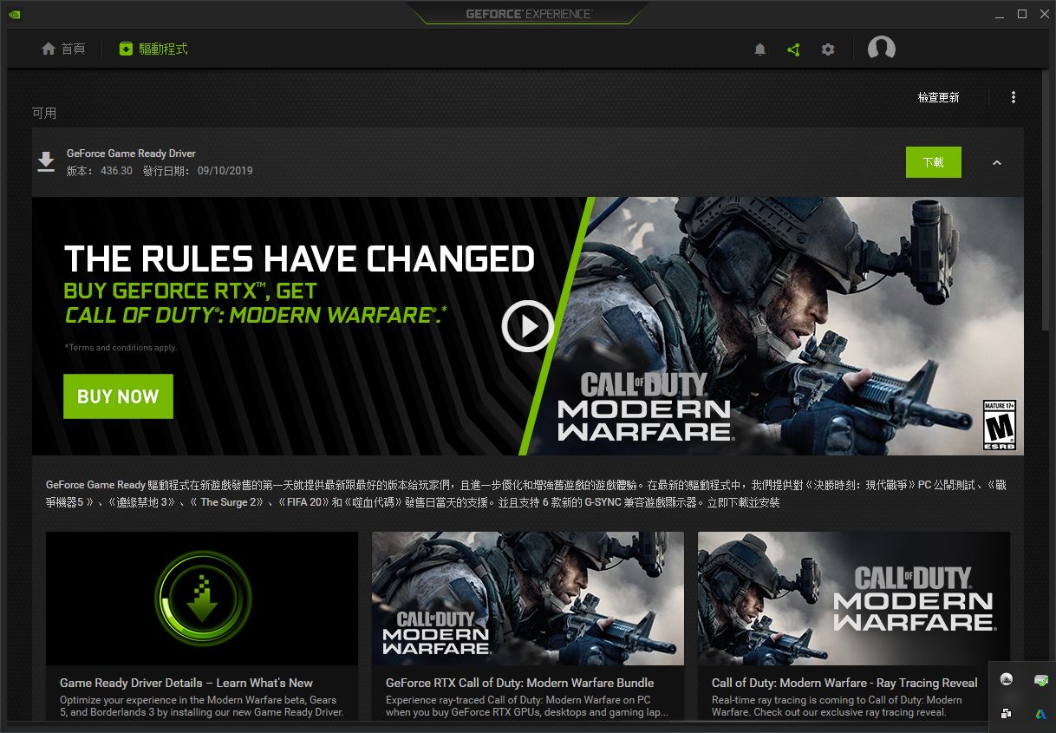Open GeForce Experience settings via gear icon
Screen dimensions: 1056x733
point(828,49)
